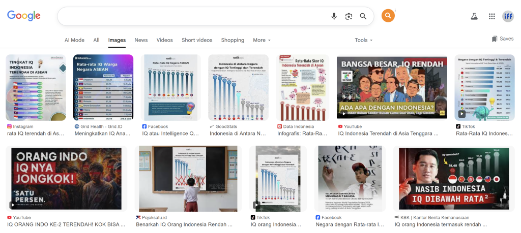The image size is (521, 233).
Task: Open the "NASIB INDONESIA" KBK thumbnail
Action: [x=454, y=178]
